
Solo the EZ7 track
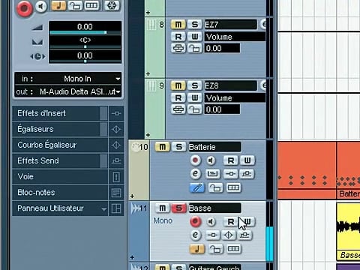(194, 25)
